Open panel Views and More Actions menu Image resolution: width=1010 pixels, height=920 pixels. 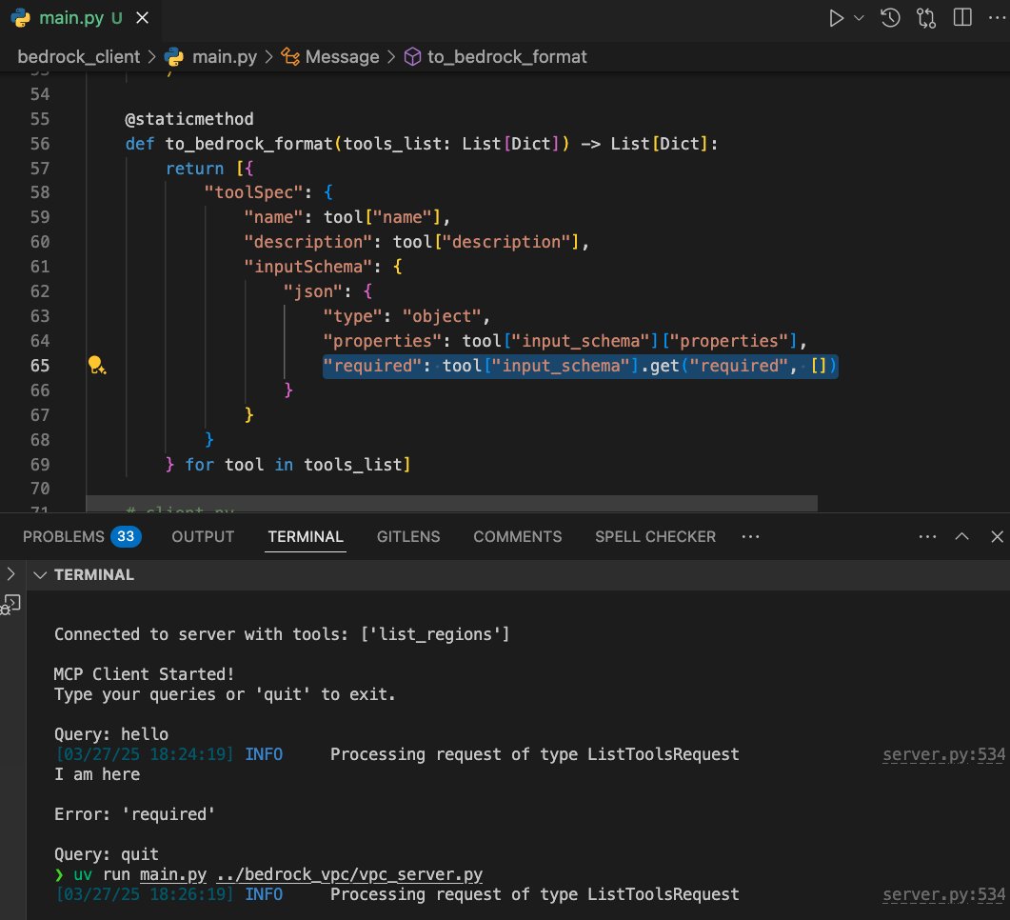[927, 537]
